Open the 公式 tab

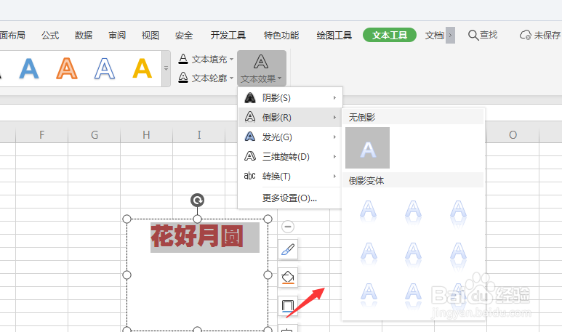tap(50, 35)
